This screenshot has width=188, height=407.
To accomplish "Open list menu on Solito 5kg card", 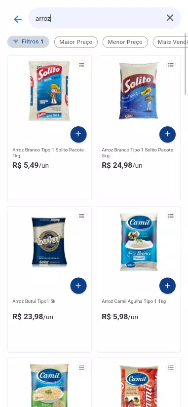I will 171,65.
